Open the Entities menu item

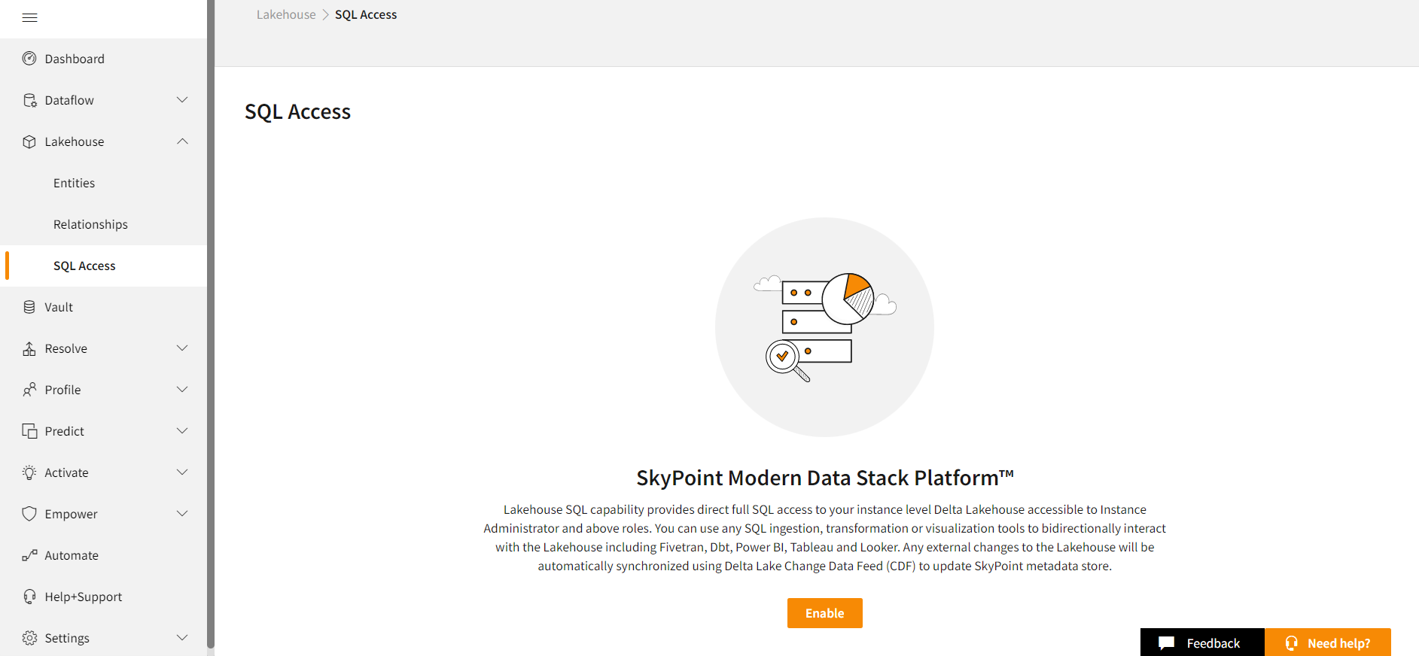point(74,183)
